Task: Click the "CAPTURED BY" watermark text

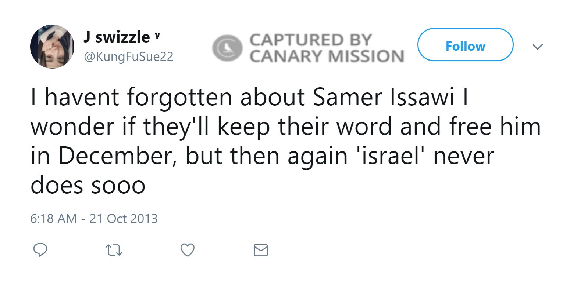Action: pos(311,40)
